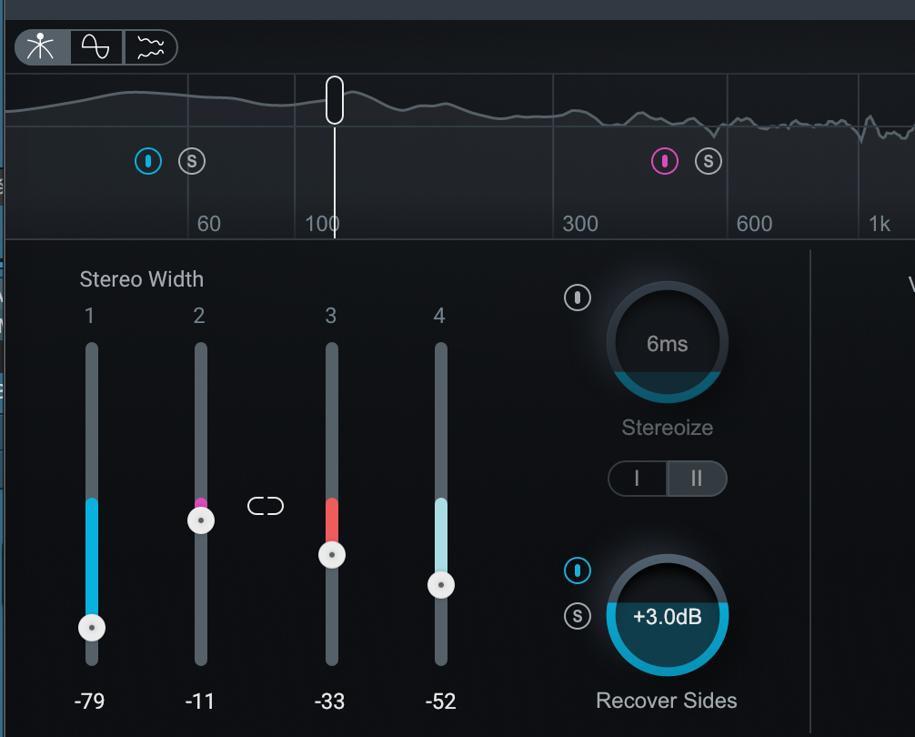Click the band 2 width value -11
The width and height of the screenshot is (915, 737).
(199, 701)
